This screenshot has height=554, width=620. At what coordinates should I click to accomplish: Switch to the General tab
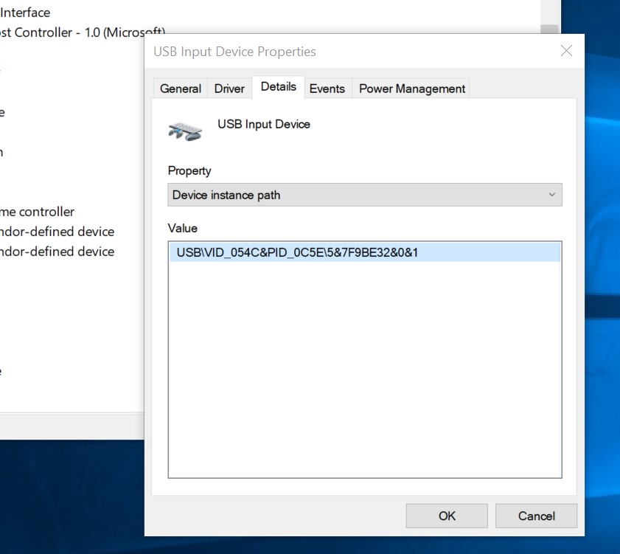pyautogui.click(x=181, y=89)
